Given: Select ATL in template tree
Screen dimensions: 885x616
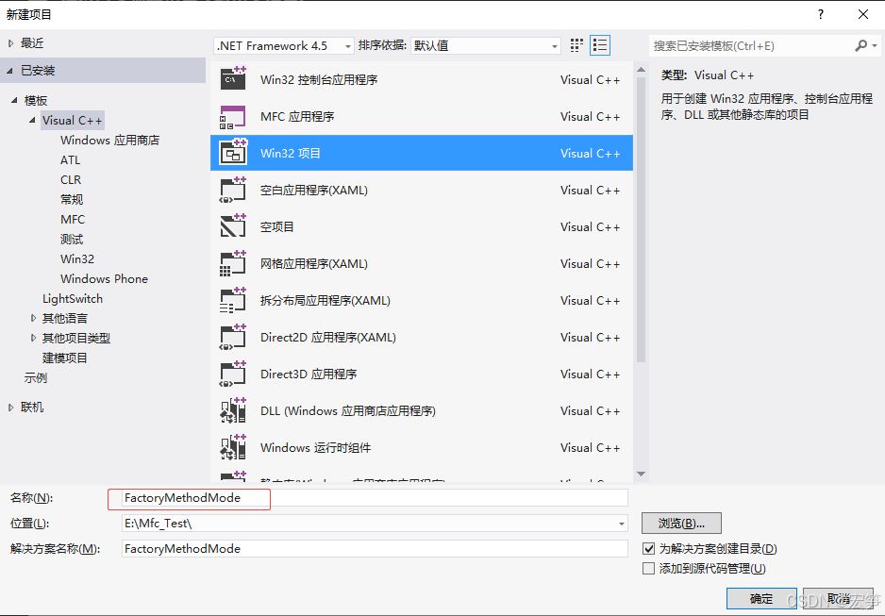Looking at the screenshot, I should click(x=71, y=159).
